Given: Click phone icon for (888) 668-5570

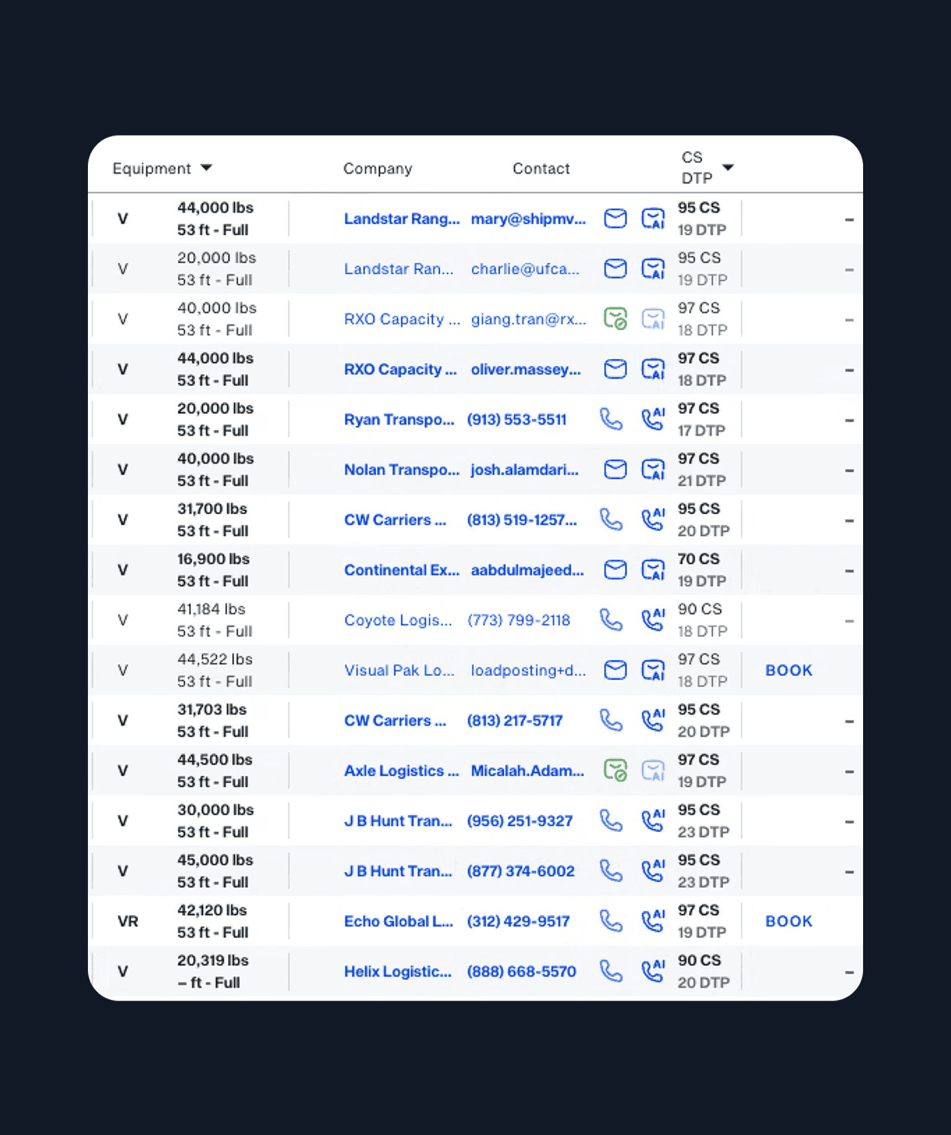Looking at the screenshot, I should (611, 971).
